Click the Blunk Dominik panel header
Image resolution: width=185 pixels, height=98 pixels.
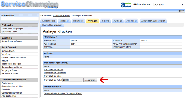19,47
